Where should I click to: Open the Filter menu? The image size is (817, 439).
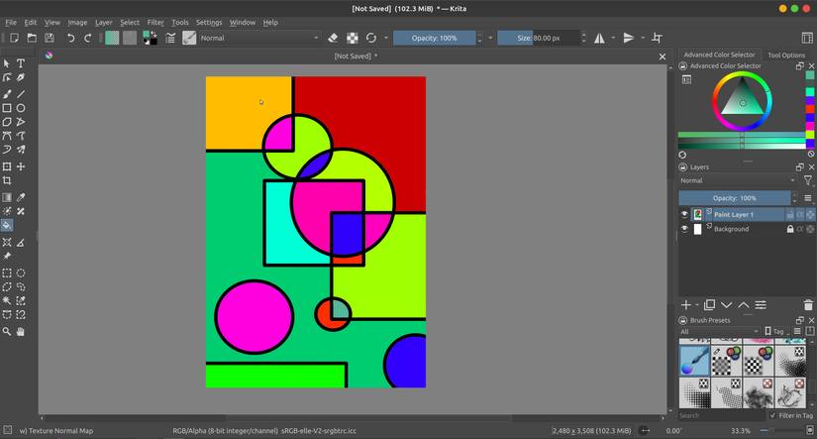click(155, 22)
